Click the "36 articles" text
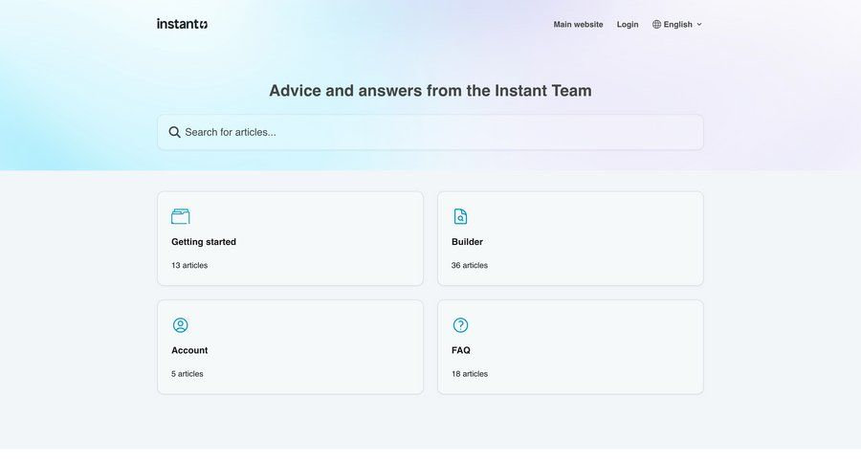The image size is (861, 463). (470, 265)
